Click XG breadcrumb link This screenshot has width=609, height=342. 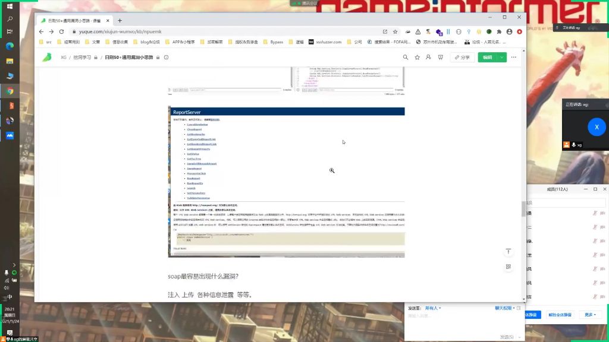[63, 58]
